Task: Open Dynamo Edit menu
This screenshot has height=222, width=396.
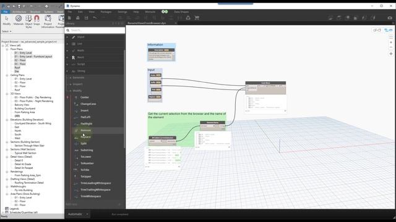Action: [80, 12]
